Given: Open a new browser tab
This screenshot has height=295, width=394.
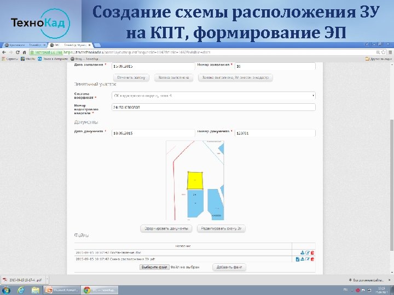Looking at the screenshot, I should point(97,45).
